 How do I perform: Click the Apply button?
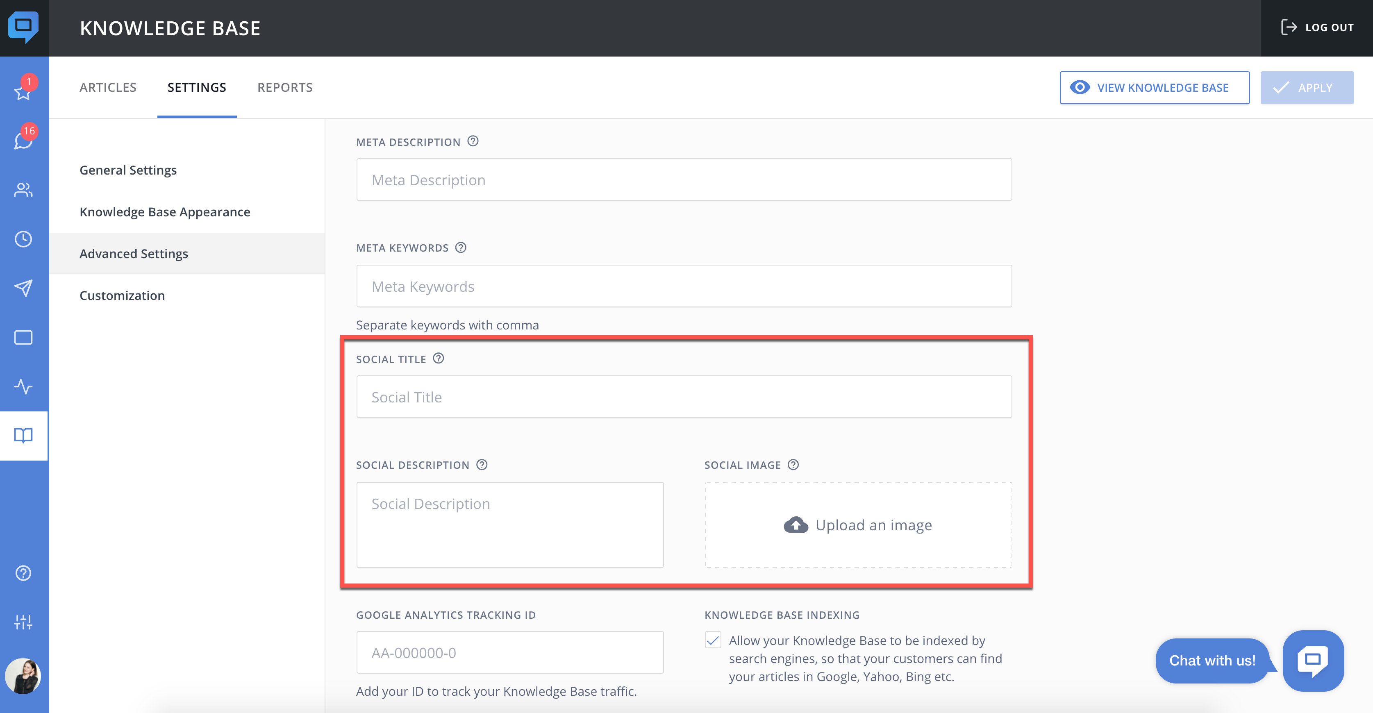coord(1307,87)
